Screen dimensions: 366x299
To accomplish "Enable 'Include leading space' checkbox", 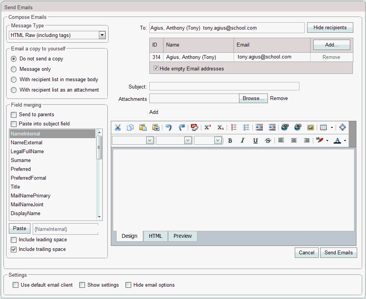I will (14, 240).
